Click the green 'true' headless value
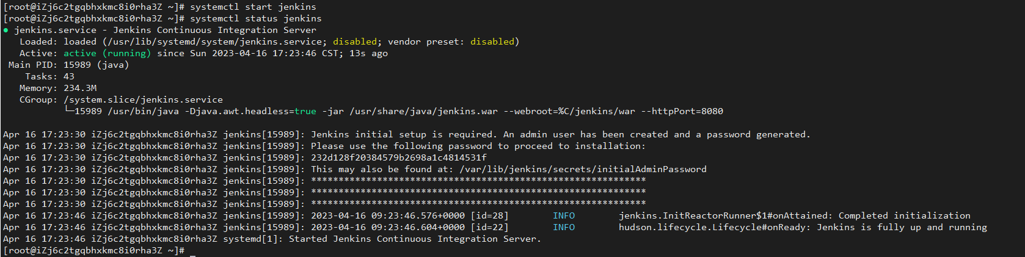 [305, 111]
